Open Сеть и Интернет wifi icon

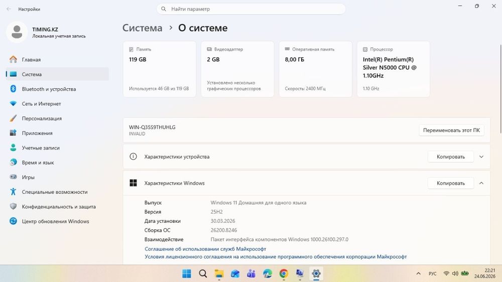pyautogui.click(x=13, y=104)
